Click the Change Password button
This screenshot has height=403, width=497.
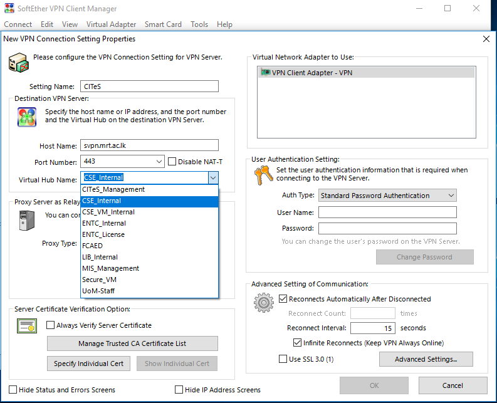point(424,257)
